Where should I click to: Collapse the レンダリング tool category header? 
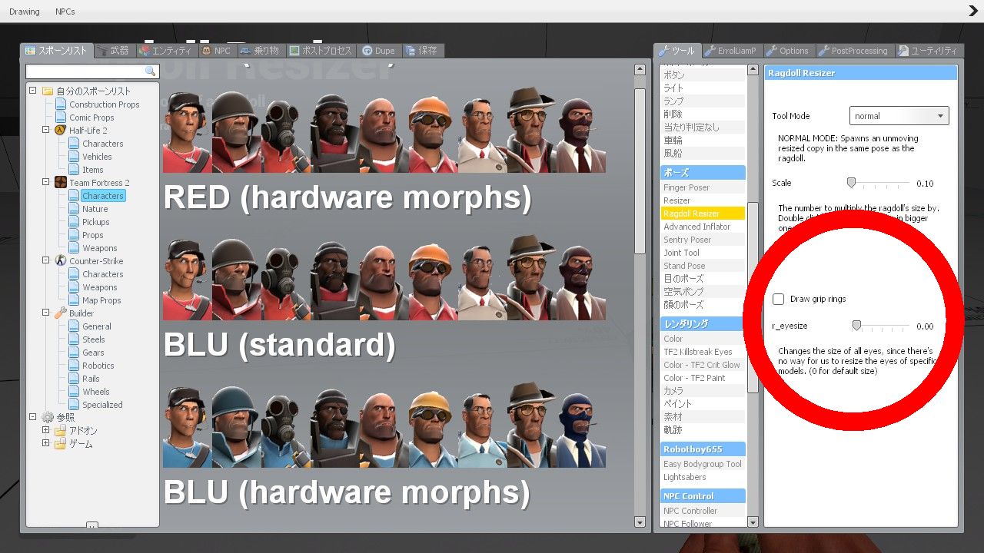point(703,324)
